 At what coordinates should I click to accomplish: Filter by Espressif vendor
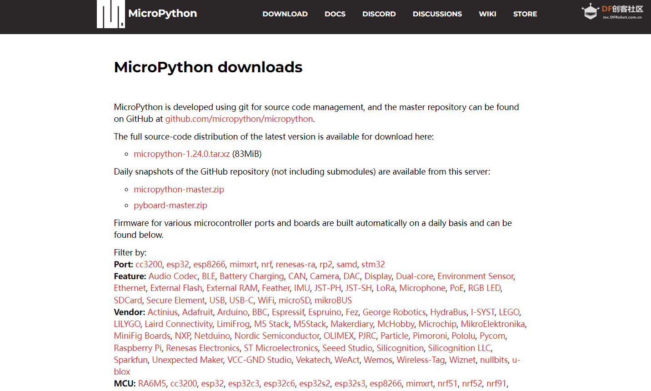[x=288, y=312]
